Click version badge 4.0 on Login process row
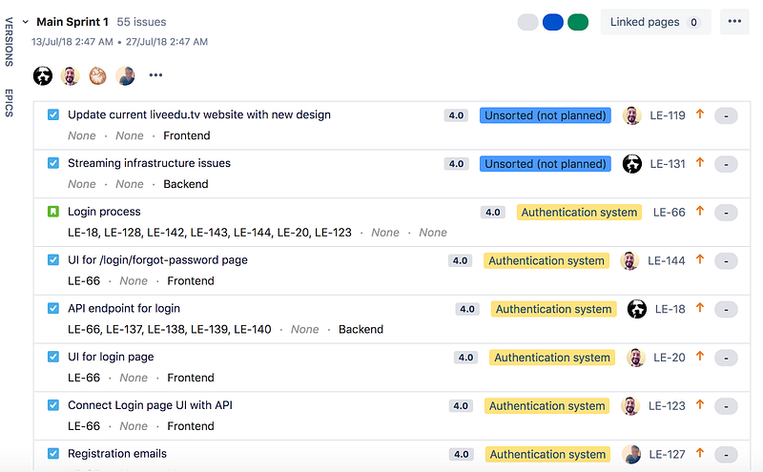The image size is (763, 472). coord(493,212)
